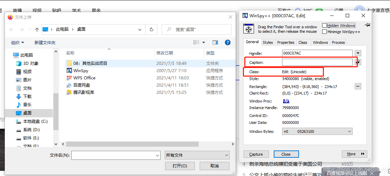Expand the More button in WinSpy++
This screenshot has height=176, width=390.
coord(354,154)
